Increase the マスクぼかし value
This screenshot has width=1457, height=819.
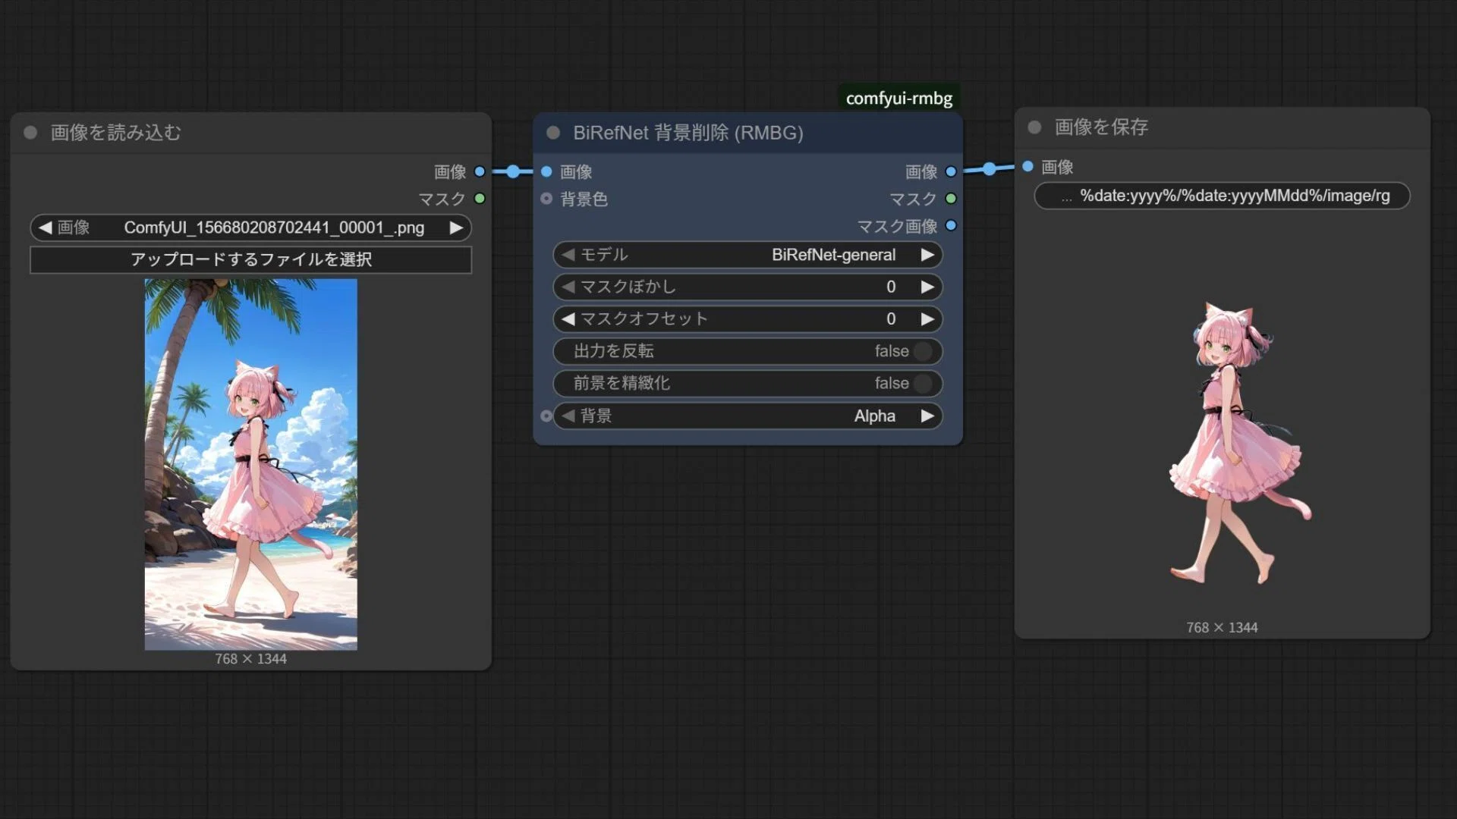927,287
